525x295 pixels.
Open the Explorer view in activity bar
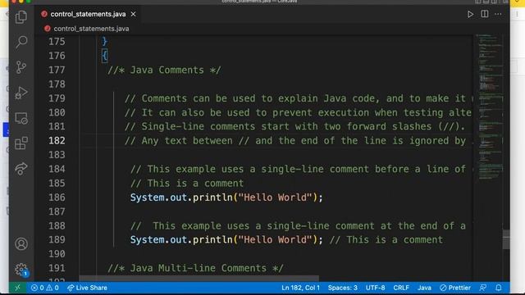coord(21,16)
